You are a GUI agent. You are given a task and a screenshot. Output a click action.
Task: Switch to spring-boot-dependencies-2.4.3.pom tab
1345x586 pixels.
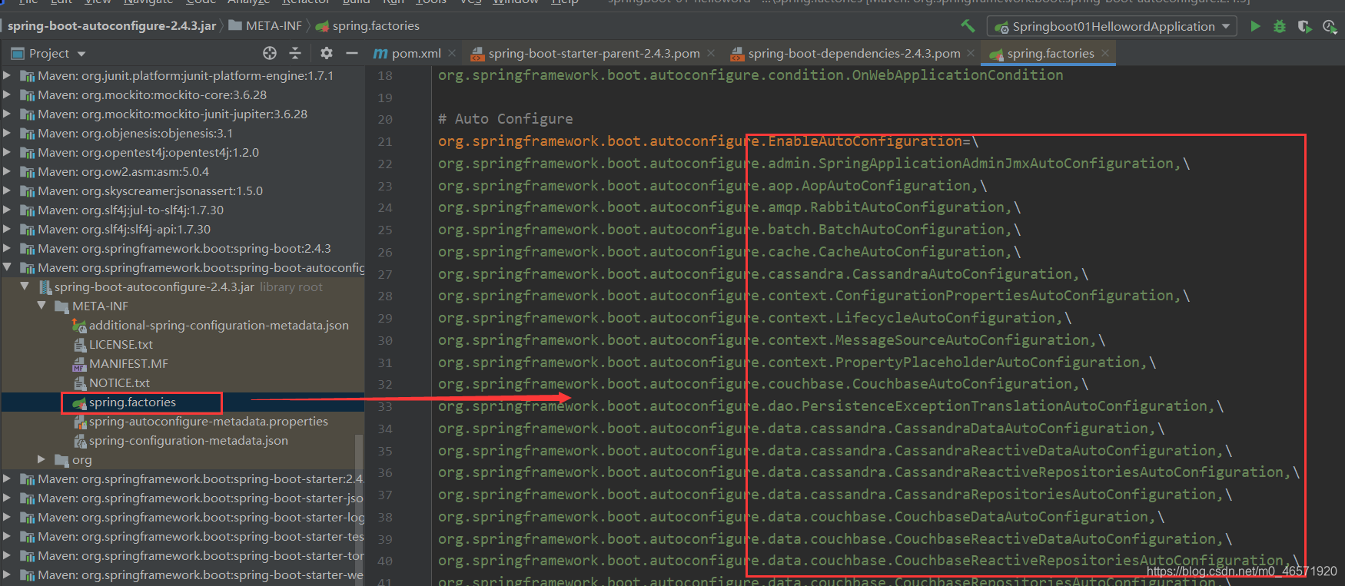853,53
